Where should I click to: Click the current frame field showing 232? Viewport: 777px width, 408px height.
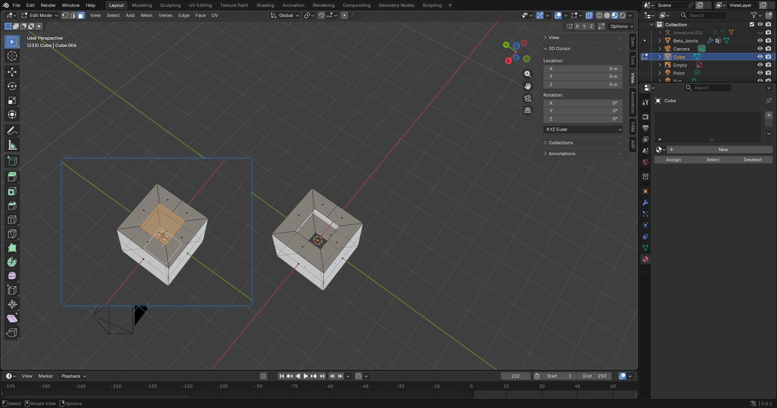point(515,376)
